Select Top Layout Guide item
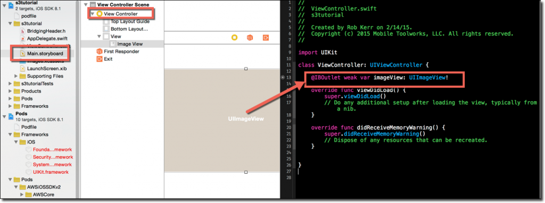 pos(130,21)
